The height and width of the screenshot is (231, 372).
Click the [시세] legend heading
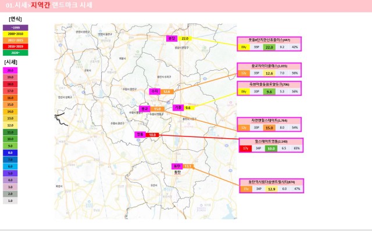10,62
